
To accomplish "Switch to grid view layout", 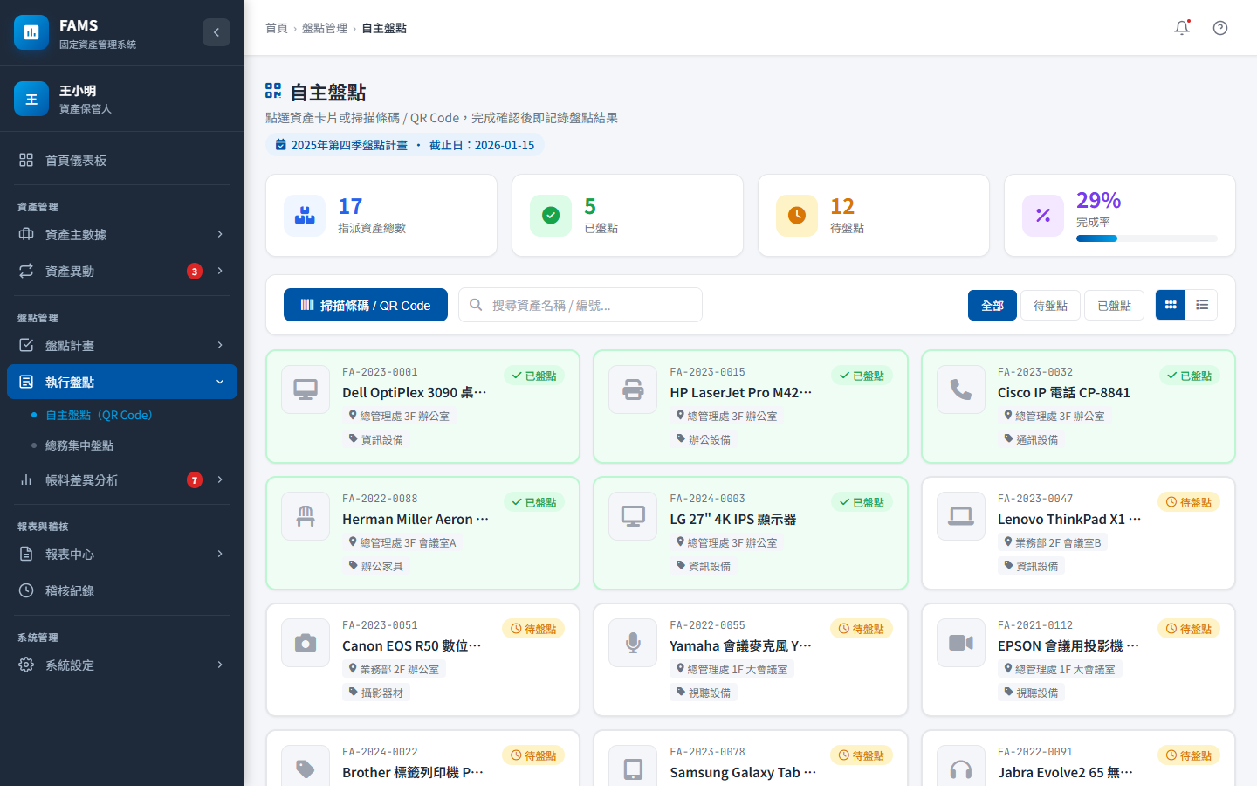I will click(x=1171, y=305).
